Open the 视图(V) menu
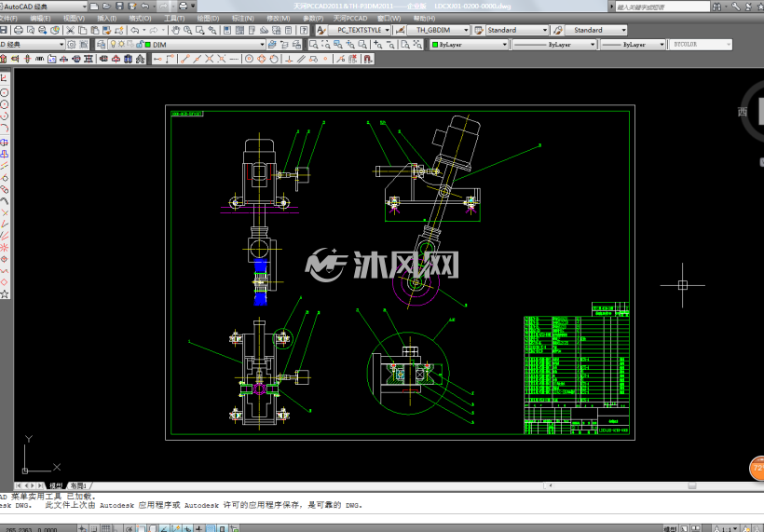The width and height of the screenshot is (764, 532). point(74,18)
